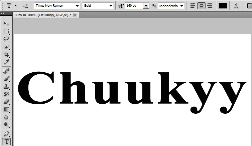
Task: Activate the Eraser tool
Action: click(x=6, y=102)
